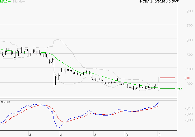Click the MA20 legend label
The height and width of the screenshot is (137, 195).
(x=4, y=2)
